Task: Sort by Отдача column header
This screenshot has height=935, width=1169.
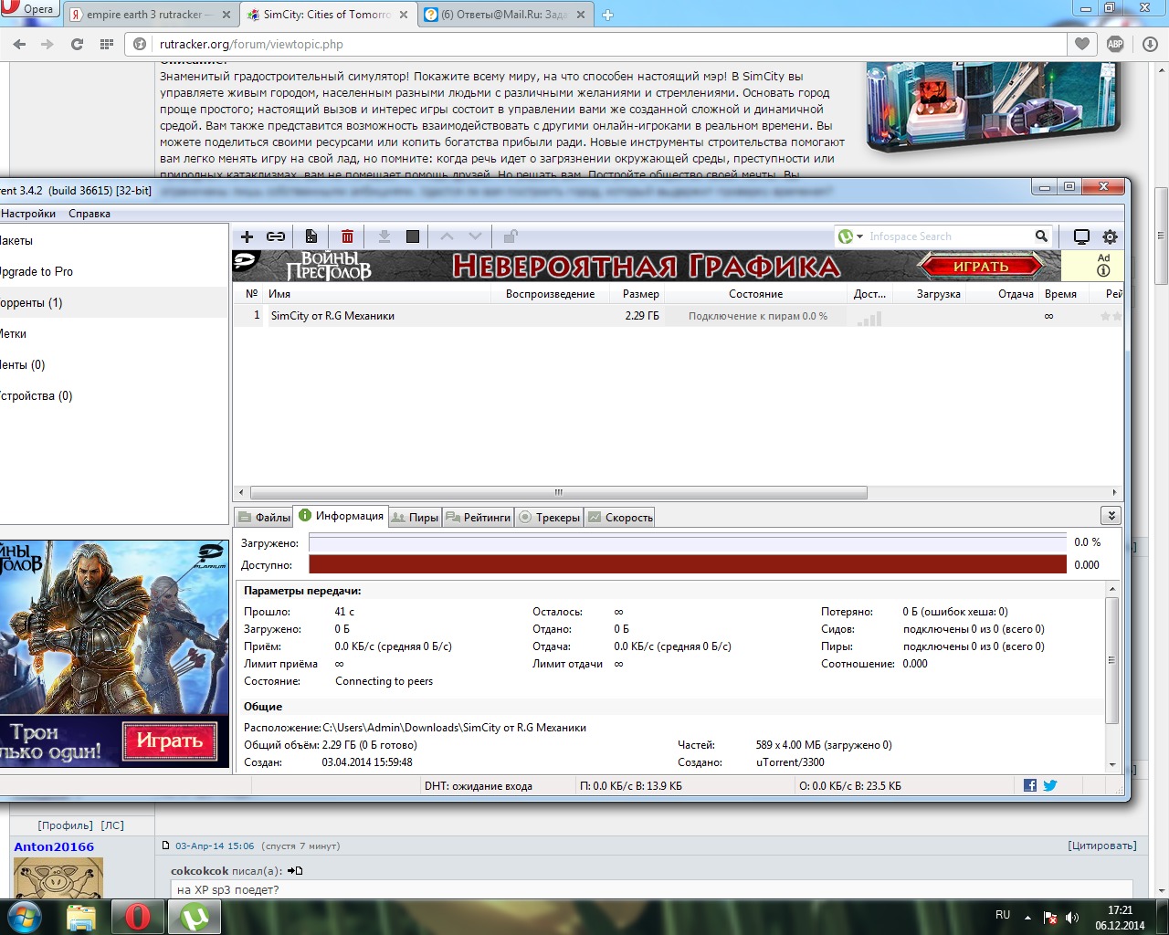Action: click(x=1003, y=294)
